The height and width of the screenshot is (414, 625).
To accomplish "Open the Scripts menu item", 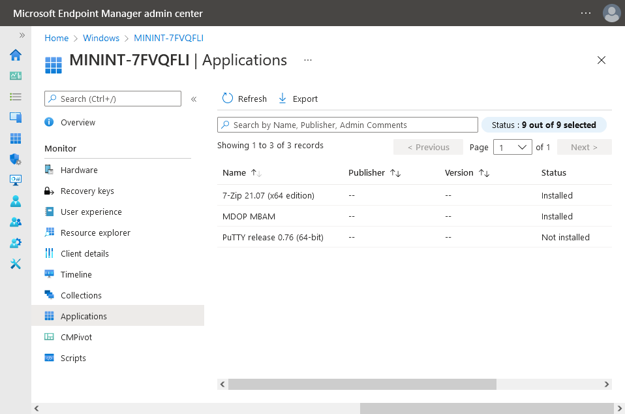I will coord(117,358).
